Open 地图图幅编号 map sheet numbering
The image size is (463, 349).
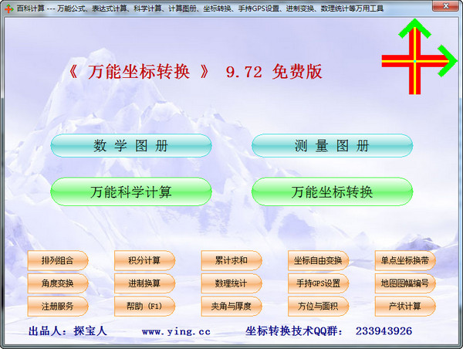click(x=405, y=283)
